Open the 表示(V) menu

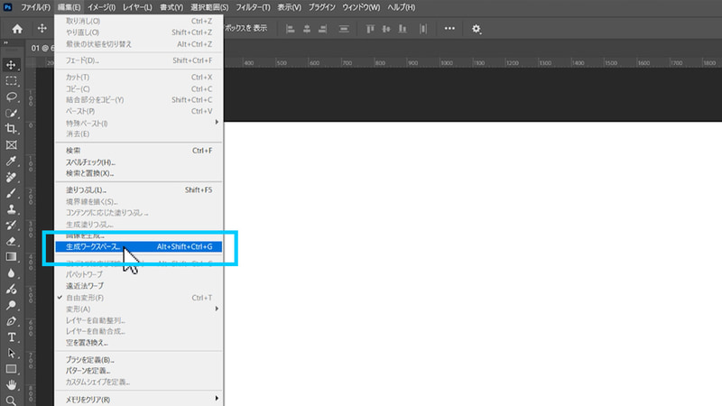[289, 7]
